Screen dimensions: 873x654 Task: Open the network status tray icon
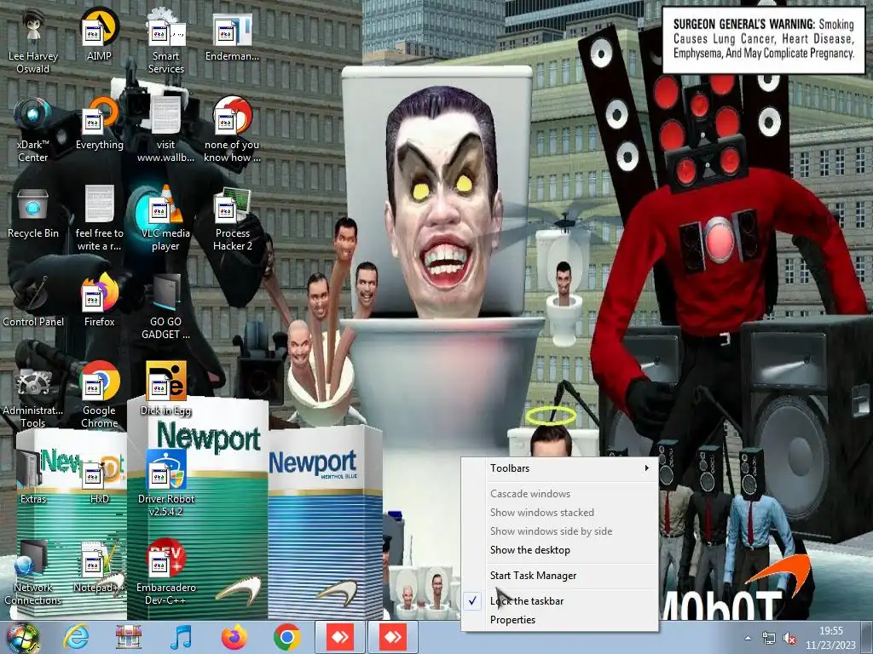point(769,638)
